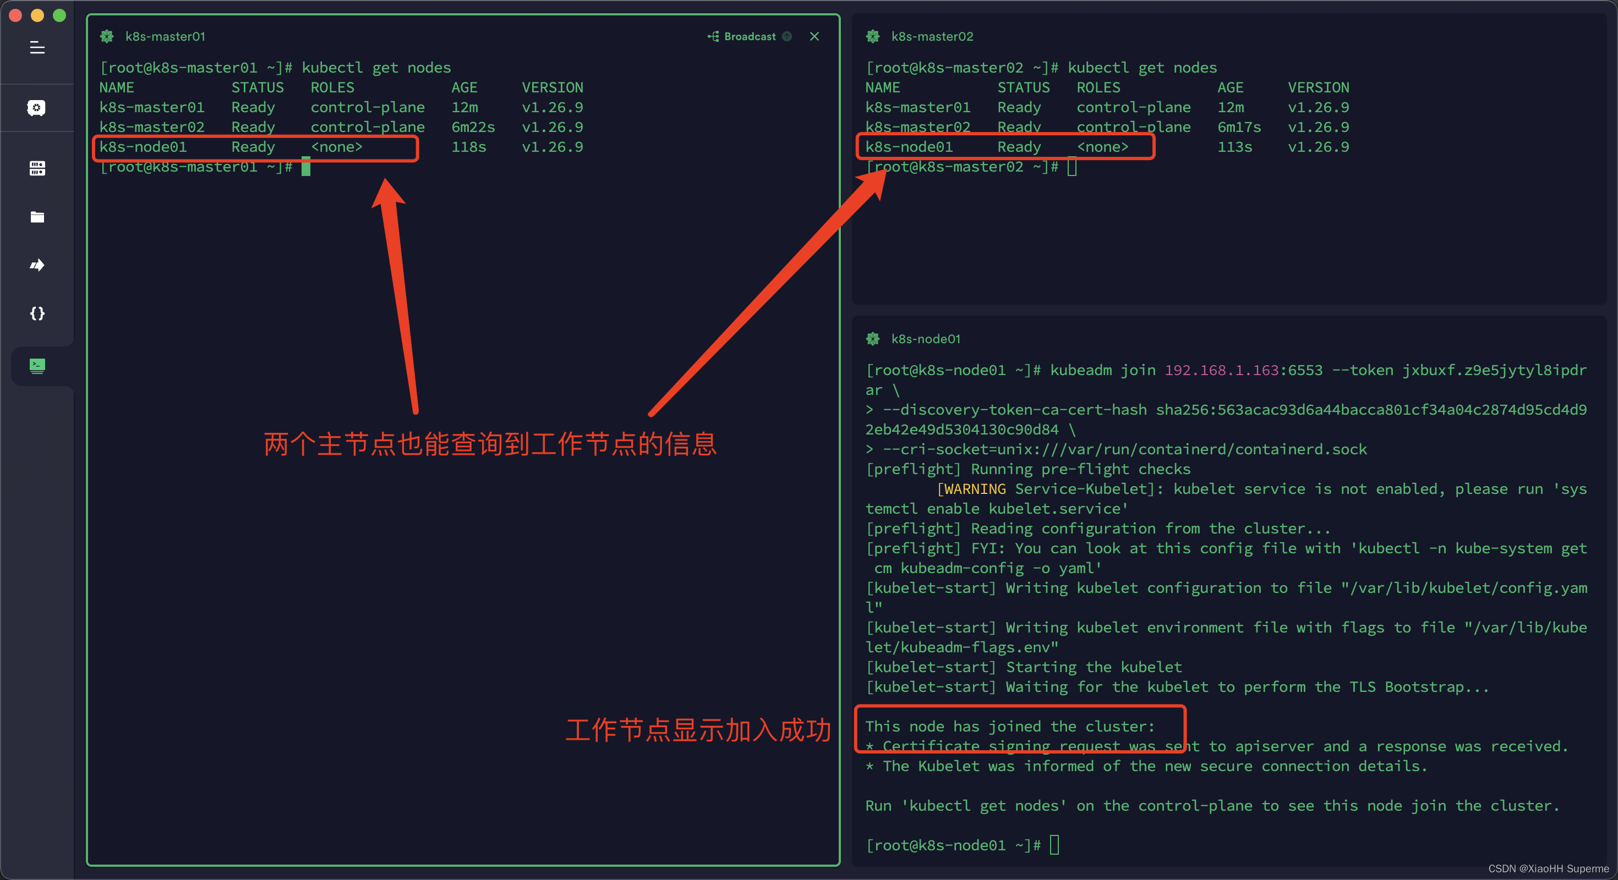Click the VERSION column header in k8s-master01

click(x=552, y=87)
